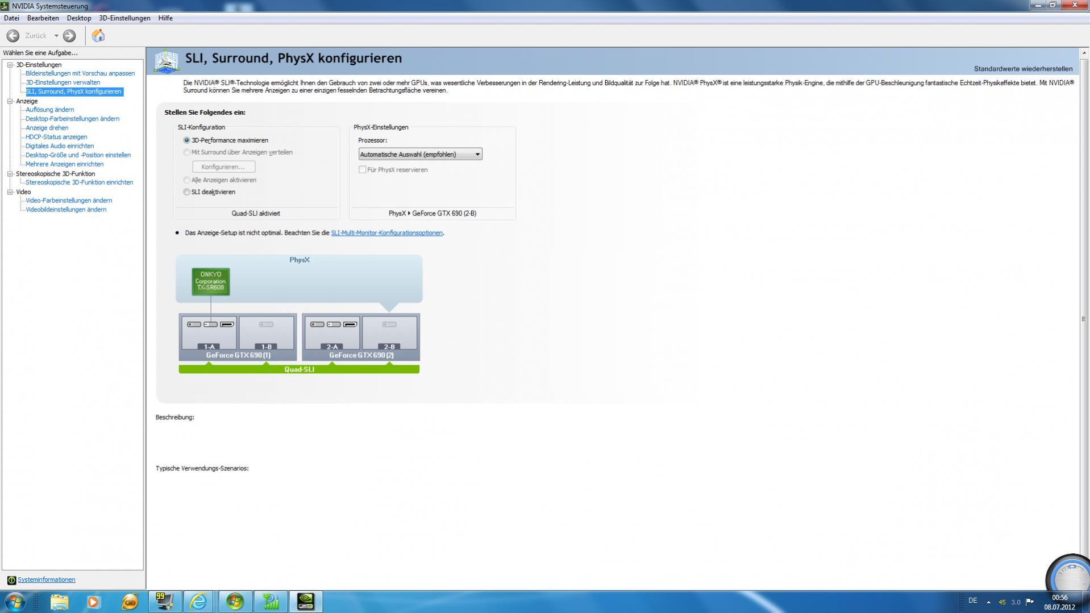This screenshot has height=613, width=1090.
Task: Click the forward navigation arrow icon
Action: [69, 36]
